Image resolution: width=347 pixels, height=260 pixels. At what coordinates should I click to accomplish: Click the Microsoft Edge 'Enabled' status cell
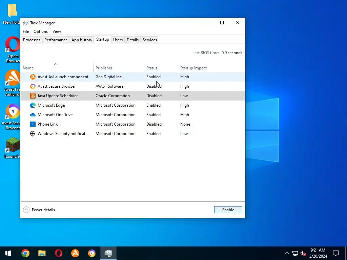[x=154, y=105]
